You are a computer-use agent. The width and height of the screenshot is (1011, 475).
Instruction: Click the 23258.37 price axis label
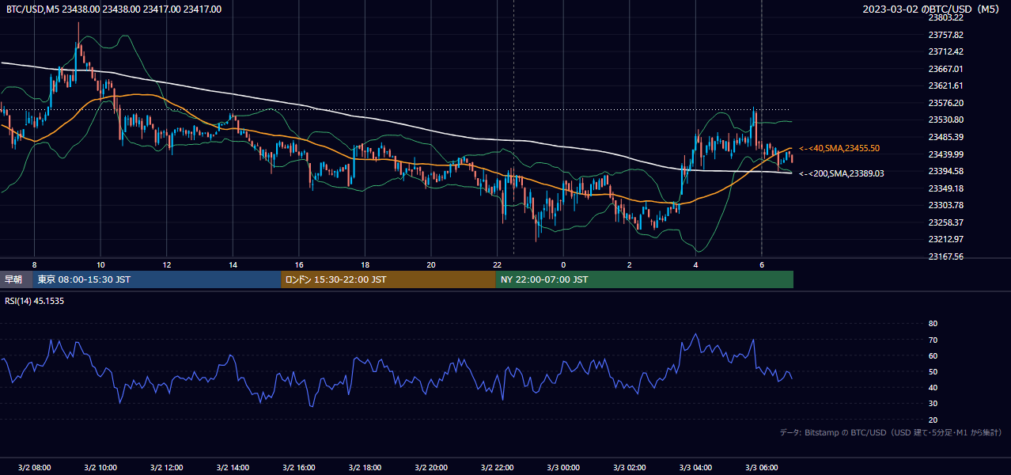(945, 222)
